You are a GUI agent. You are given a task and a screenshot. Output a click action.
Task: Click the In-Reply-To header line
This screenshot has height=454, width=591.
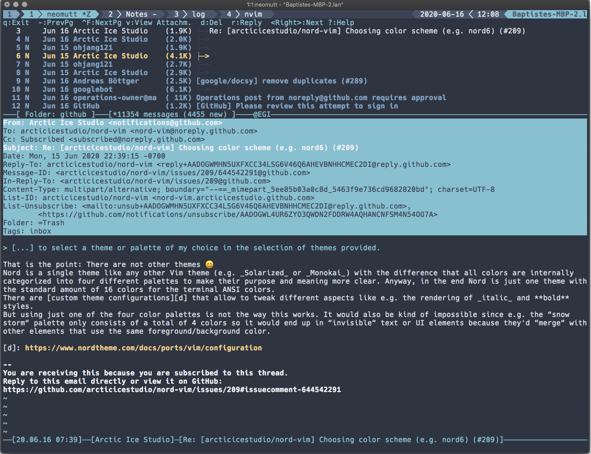[137, 181]
